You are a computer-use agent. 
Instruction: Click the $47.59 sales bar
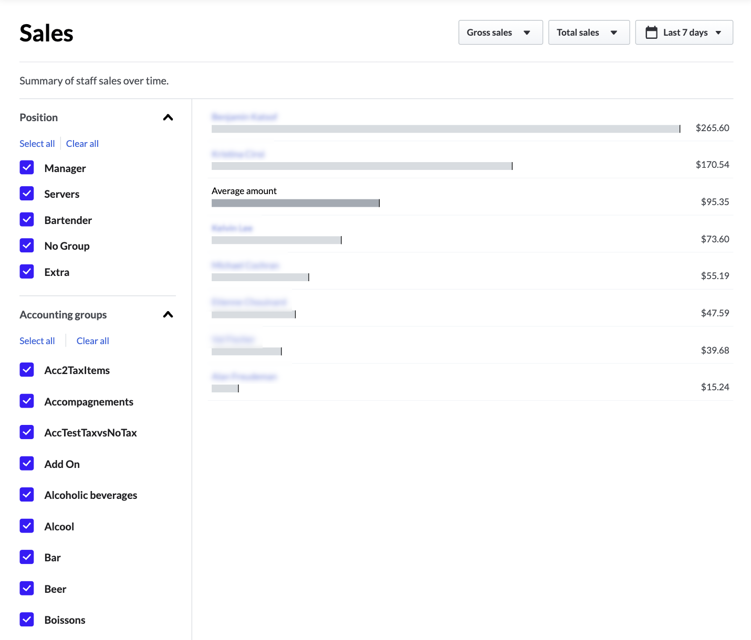254,314
